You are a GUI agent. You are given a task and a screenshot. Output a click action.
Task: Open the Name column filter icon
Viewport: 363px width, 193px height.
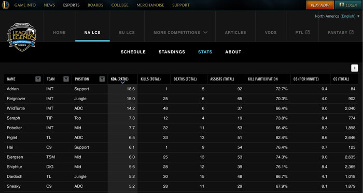38,79
